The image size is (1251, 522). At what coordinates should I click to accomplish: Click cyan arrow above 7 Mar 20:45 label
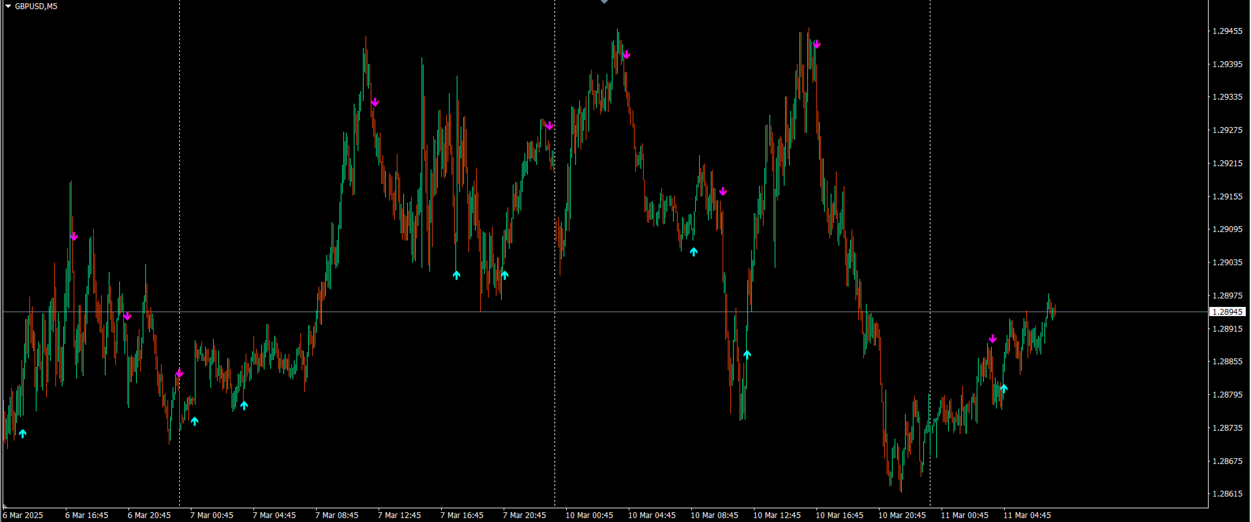[504, 275]
